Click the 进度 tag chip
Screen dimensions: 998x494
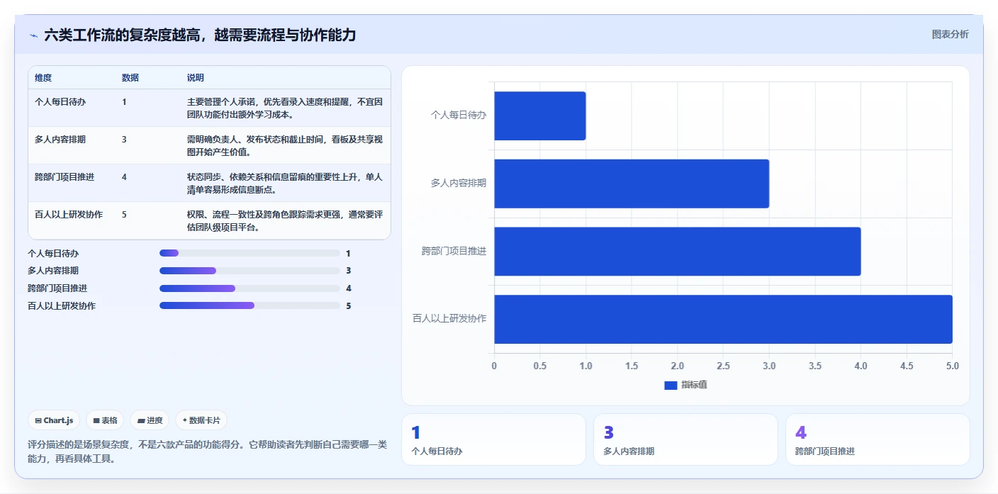pos(150,420)
